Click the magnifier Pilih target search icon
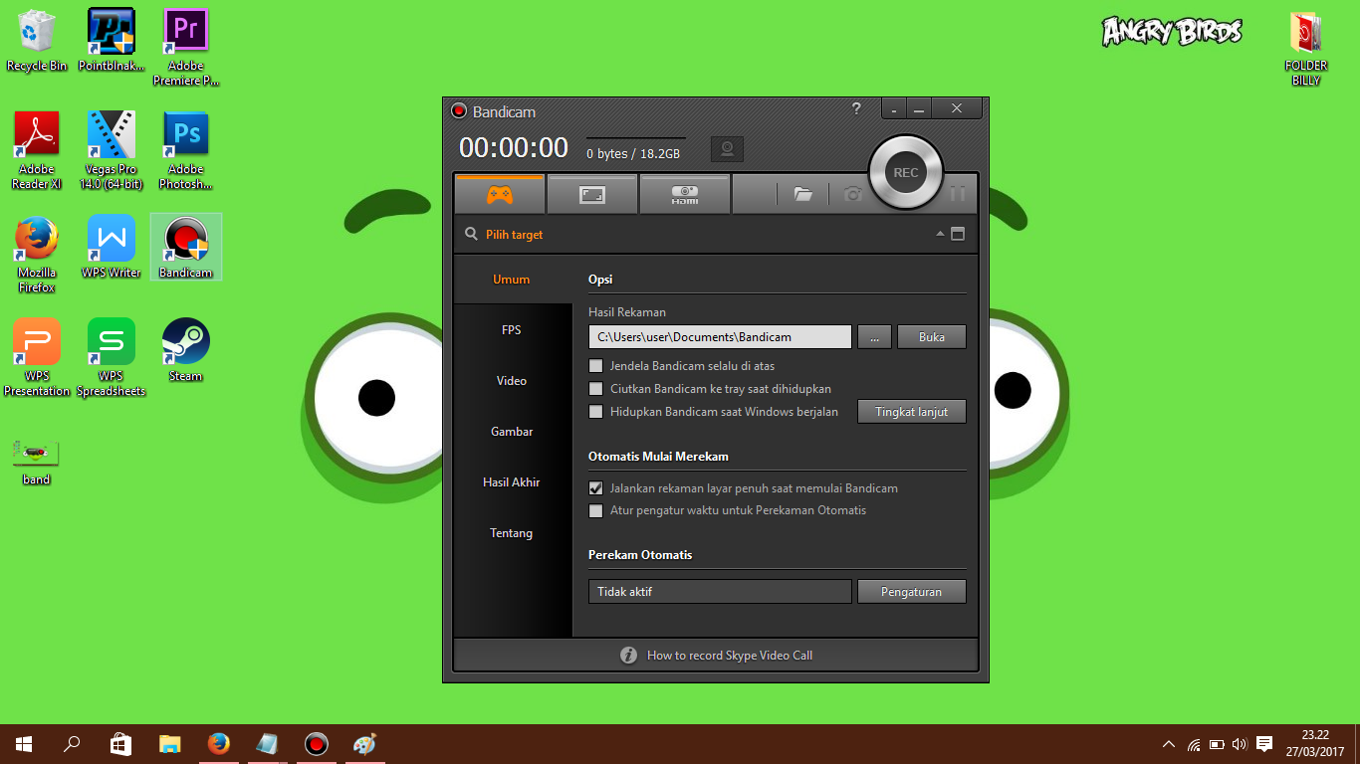Viewport: 1360px width, 764px height. pos(471,235)
